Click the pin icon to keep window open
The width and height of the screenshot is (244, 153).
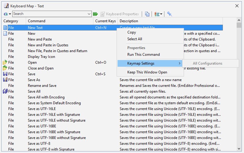pos(169,14)
